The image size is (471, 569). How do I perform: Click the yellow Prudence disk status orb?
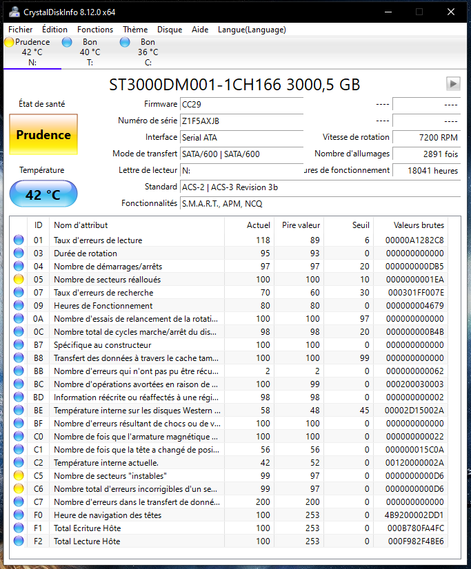[9, 42]
